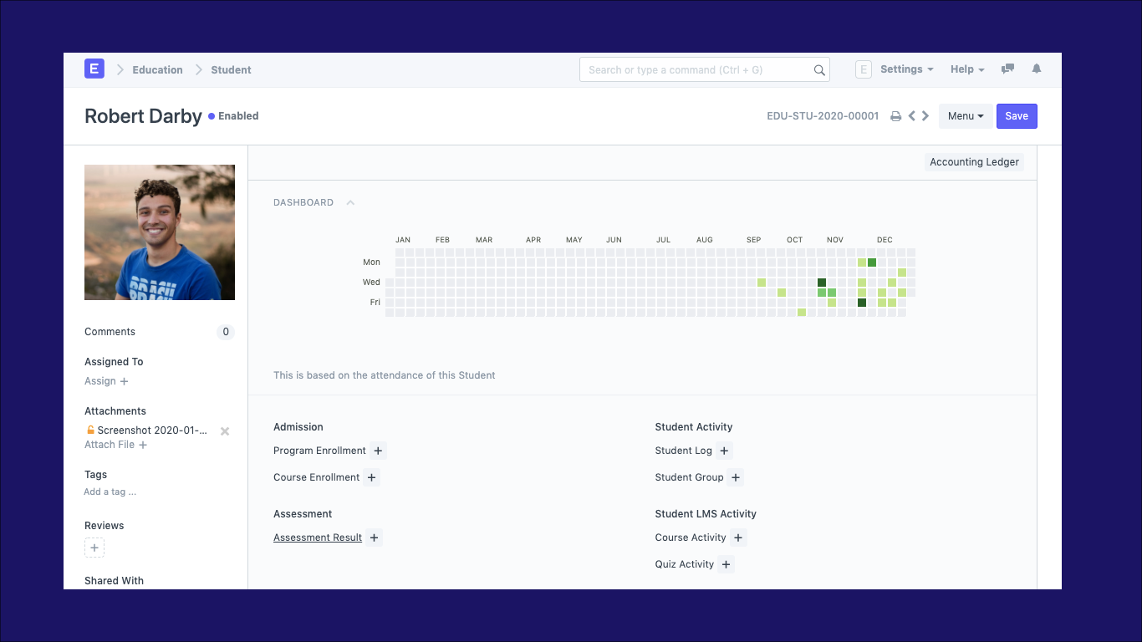Open Student Log link
The image size is (1142, 642).
[x=684, y=451]
